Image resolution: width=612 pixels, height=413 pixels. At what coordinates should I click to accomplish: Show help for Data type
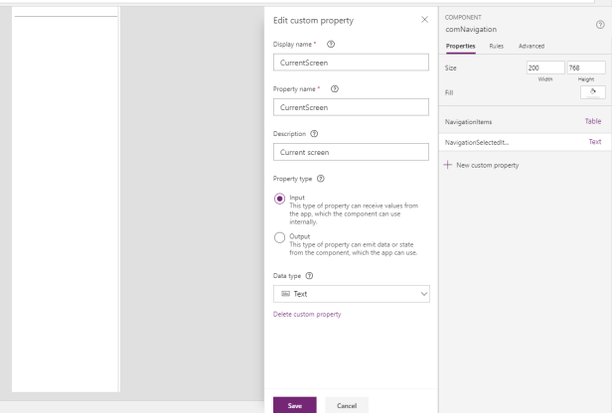[307, 274]
